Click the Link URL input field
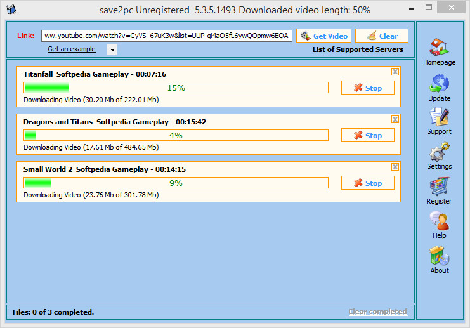The height and width of the screenshot is (328, 470). coord(167,36)
